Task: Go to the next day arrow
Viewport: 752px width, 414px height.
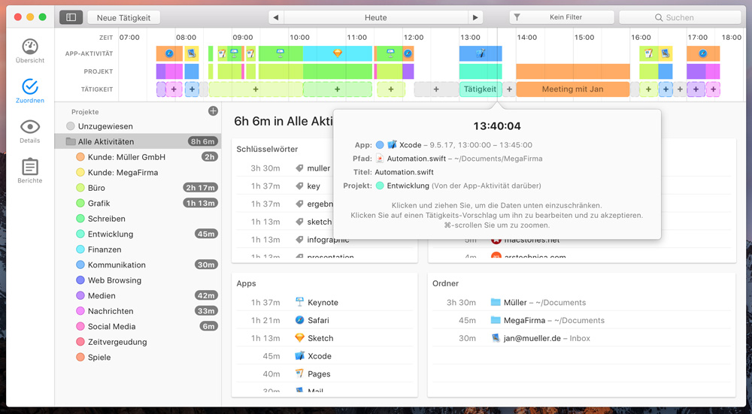Action: [475, 17]
